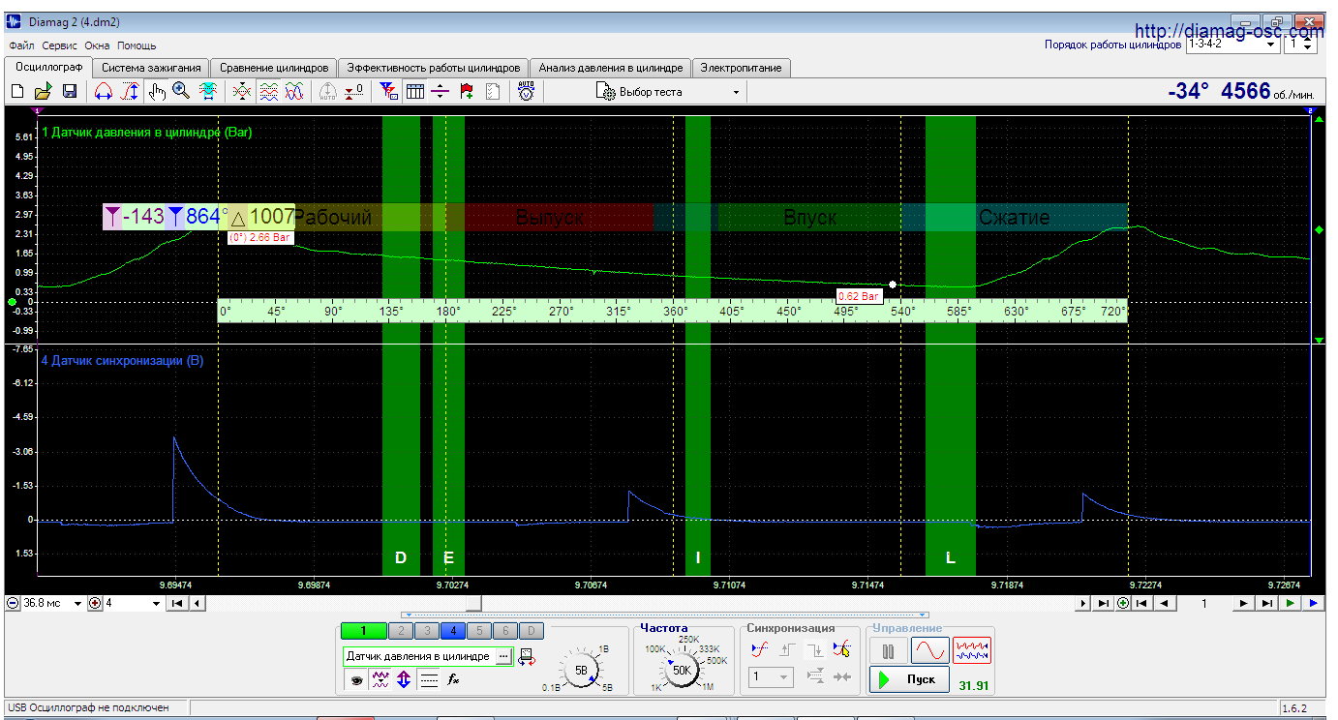Open synchronization channel 1 dropdown
Viewport: 1338px width, 720px height.
[x=771, y=675]
